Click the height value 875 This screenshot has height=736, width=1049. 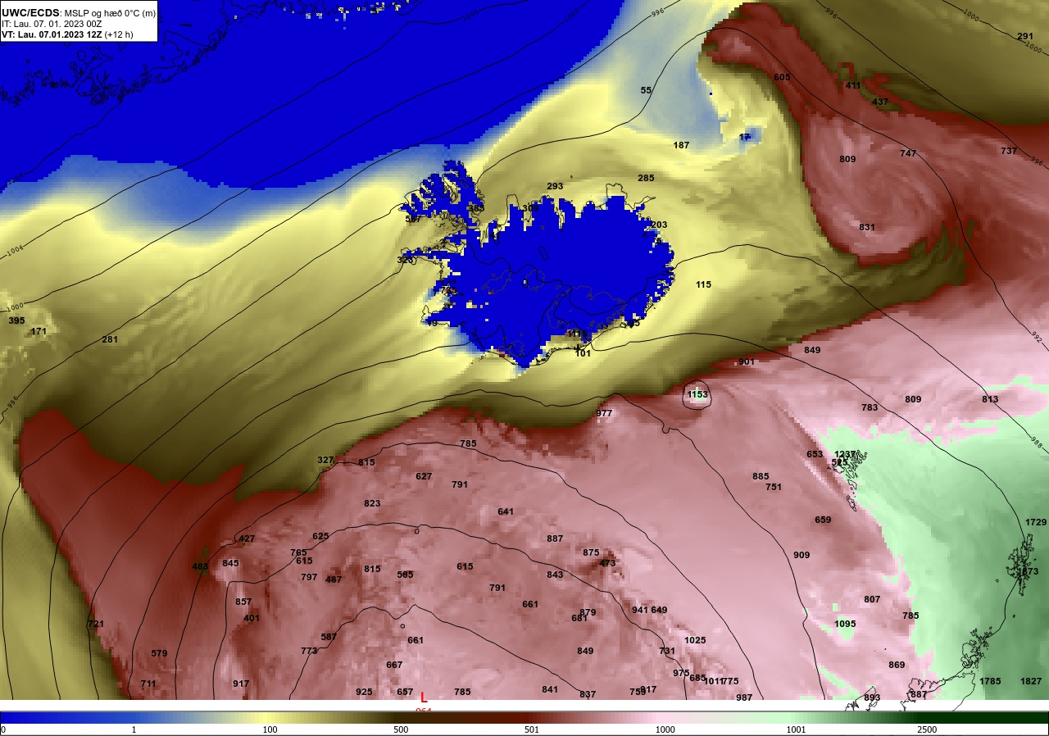pos(591,552)
